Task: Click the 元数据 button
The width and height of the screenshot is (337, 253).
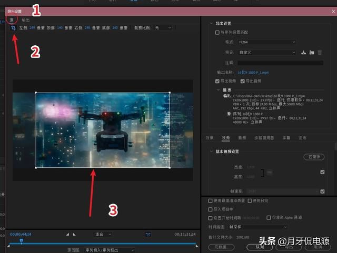Action: click(221, 247)
